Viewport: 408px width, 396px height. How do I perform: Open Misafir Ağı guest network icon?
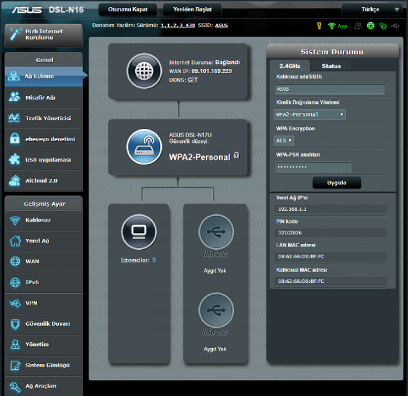coord(14,97)
